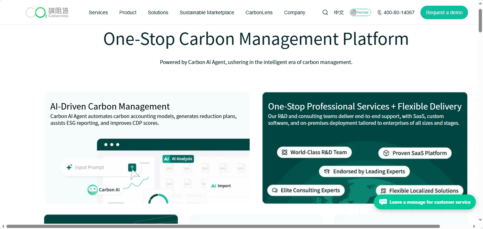
Task: Click Leave a message for customer service
Action: [x=425, y=202]
